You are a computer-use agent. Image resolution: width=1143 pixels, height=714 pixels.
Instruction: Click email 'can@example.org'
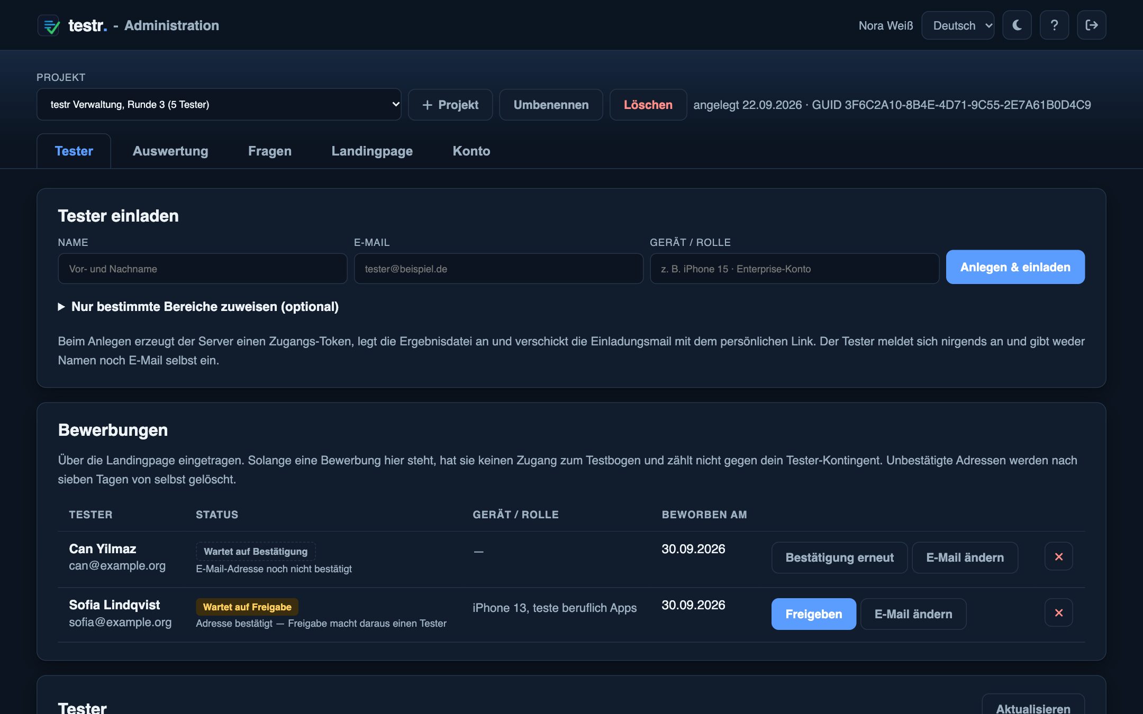point(117,565)
